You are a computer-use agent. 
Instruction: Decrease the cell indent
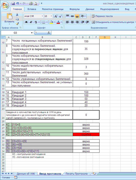tap(82, 22)
